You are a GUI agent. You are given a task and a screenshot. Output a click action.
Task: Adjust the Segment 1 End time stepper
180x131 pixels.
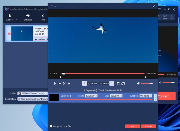[121, 96]
